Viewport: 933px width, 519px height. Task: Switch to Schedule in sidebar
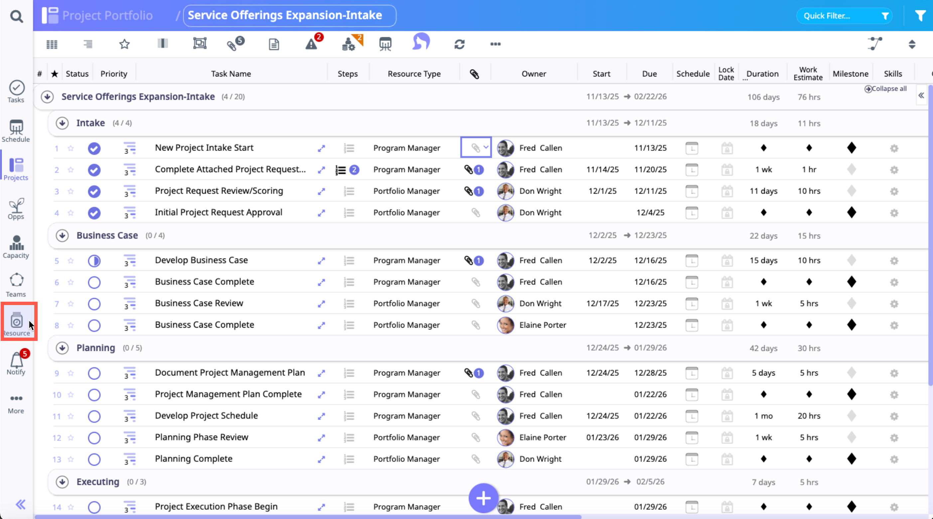tap(16, 131)
